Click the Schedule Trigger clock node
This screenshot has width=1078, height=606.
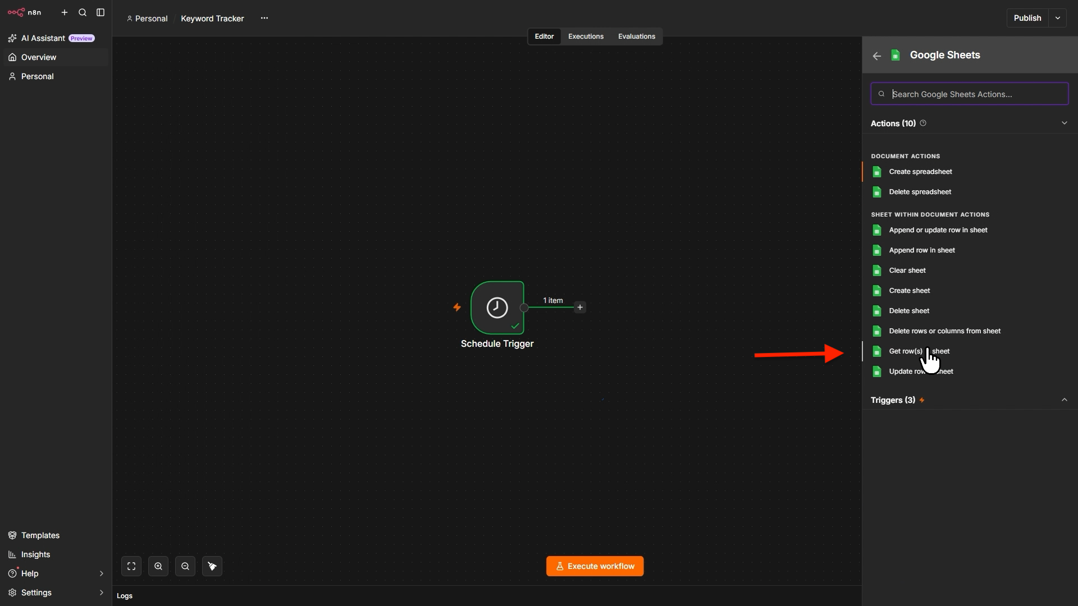(x=497, y=307)
